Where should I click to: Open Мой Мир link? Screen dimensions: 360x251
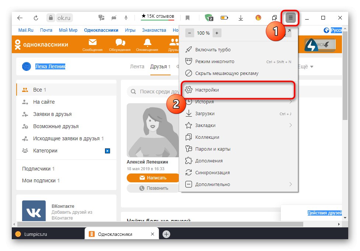[x=68, y=30]
